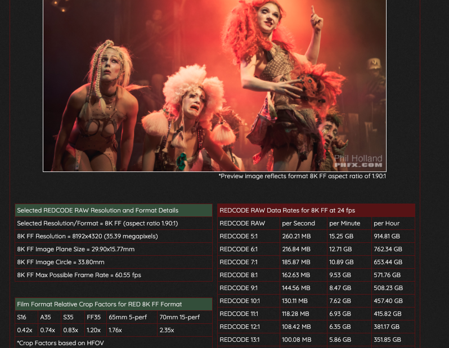Select the 6.35 GB value
Viewport: 449px width, 348px height.
tap(349, 327)
